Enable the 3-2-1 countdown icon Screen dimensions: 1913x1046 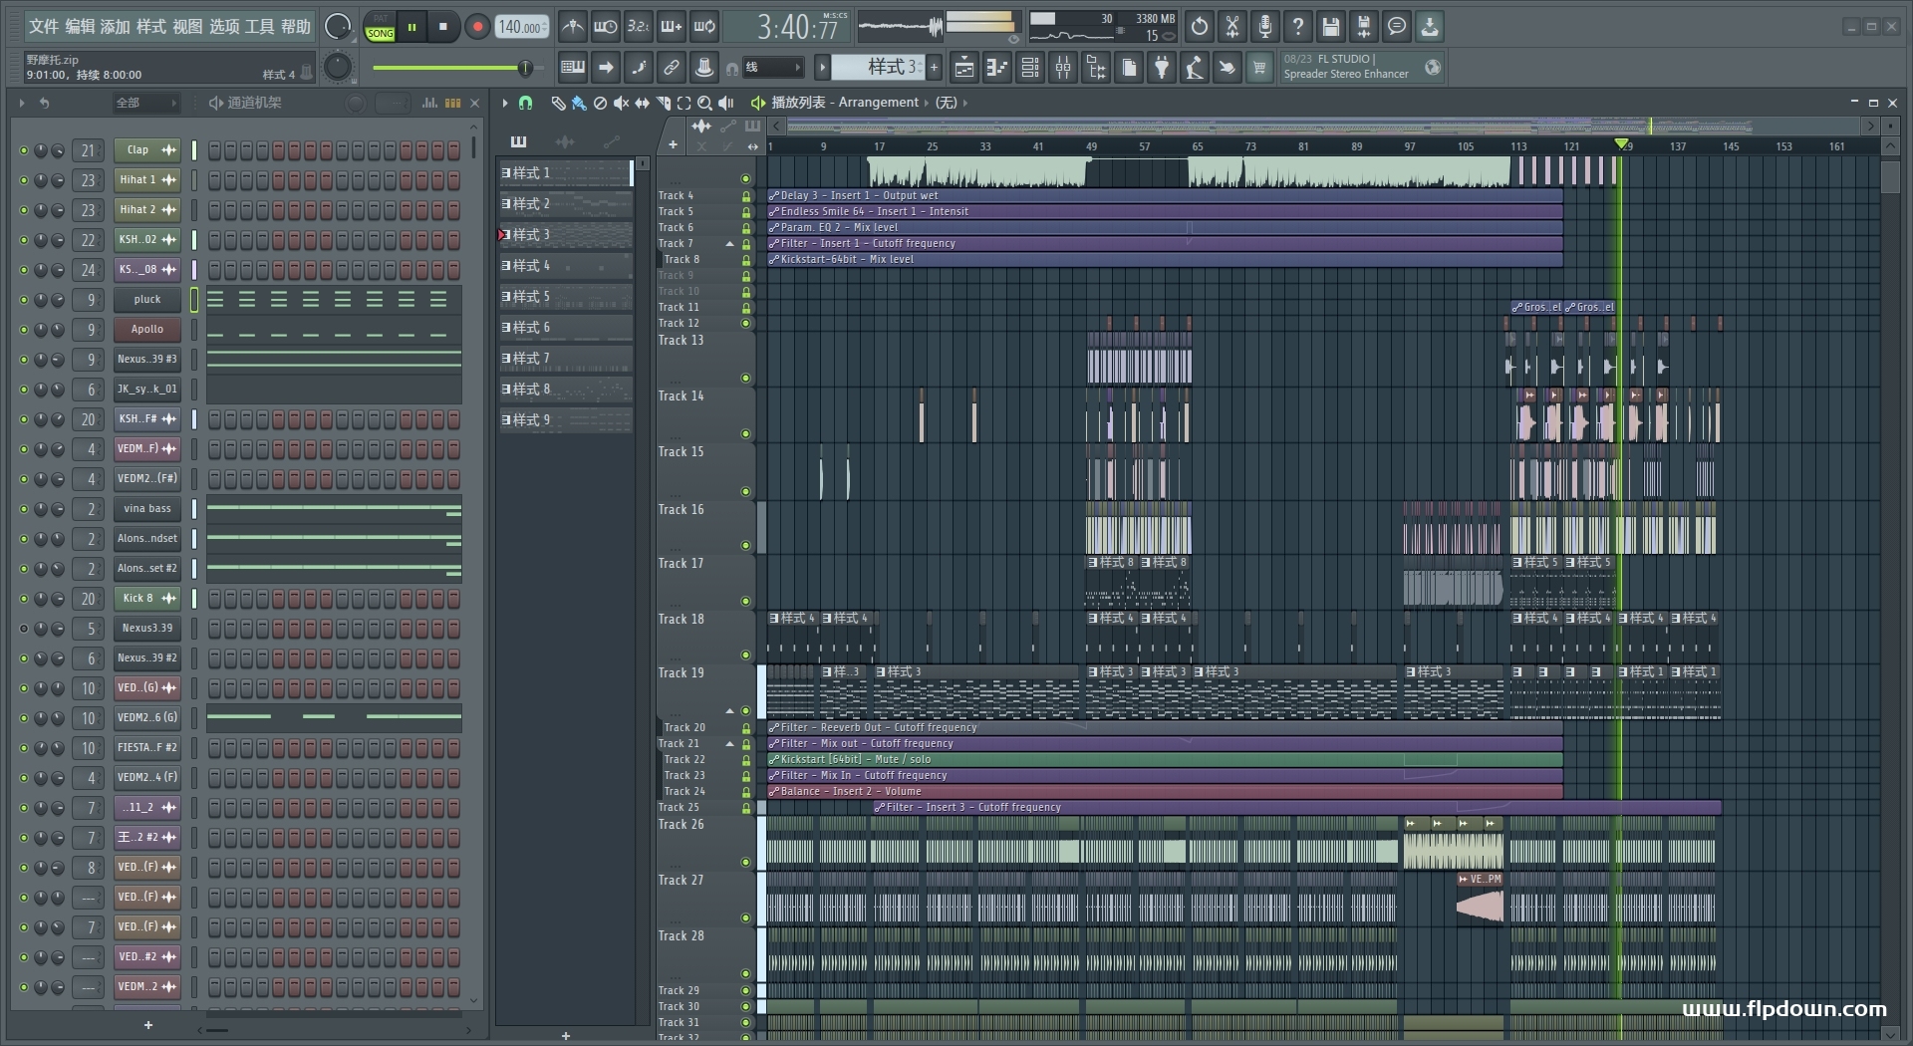tap(639, 27)
